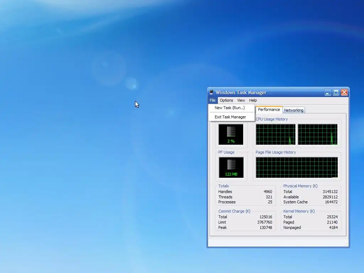Switch to the Networking tab
Image resolution: width=364 pixels, height=273 pixels.
pyautogui.click(x=294, y=110)
